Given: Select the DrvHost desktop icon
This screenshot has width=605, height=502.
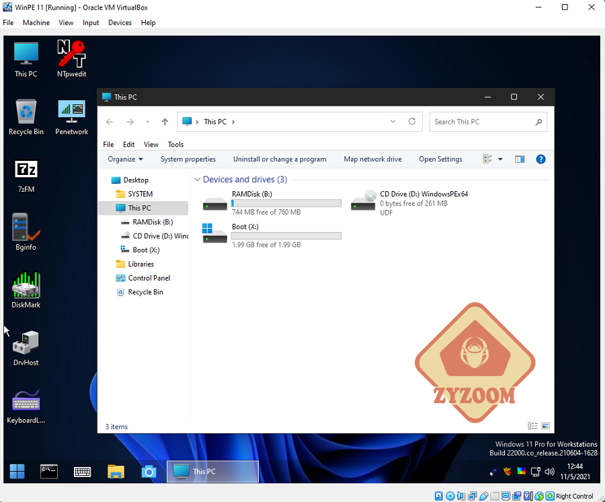Looking at the screenshot, I should point(26,347).
